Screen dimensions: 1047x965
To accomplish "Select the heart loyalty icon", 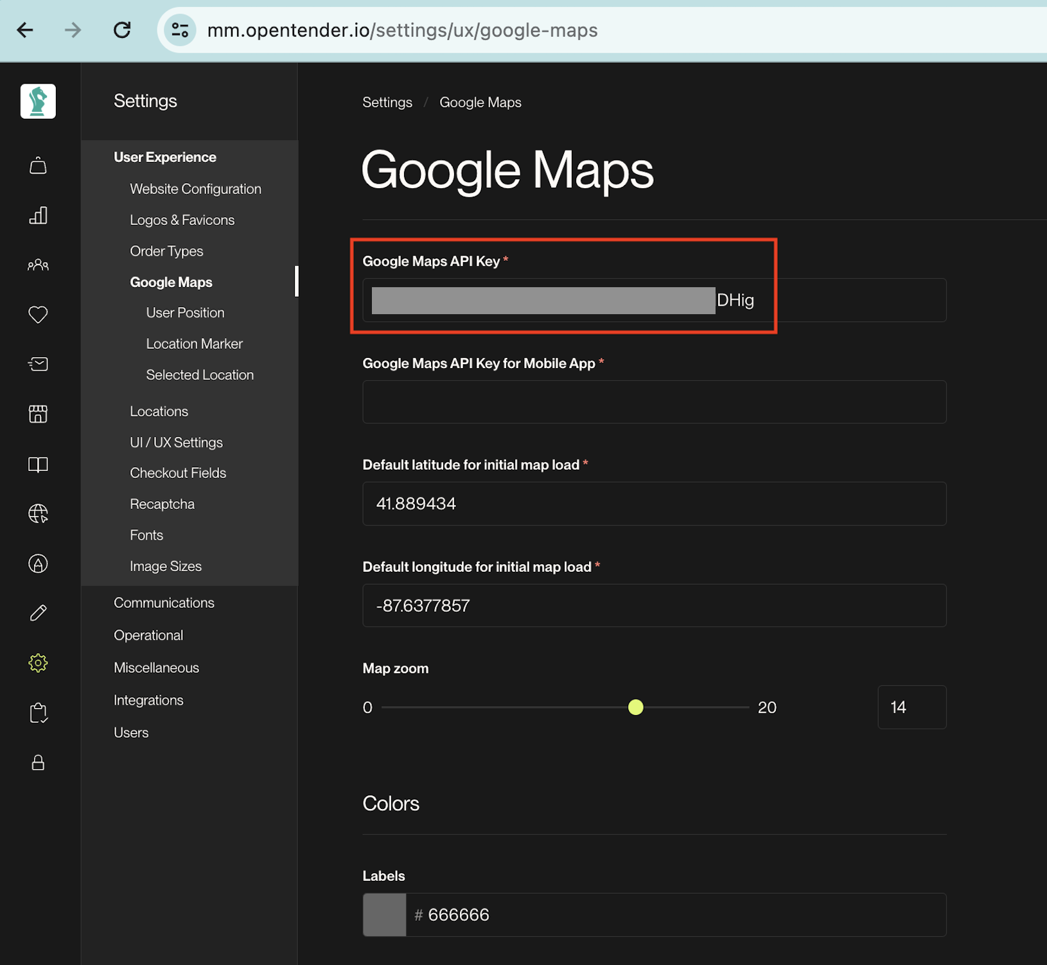I will pos(38,314).
